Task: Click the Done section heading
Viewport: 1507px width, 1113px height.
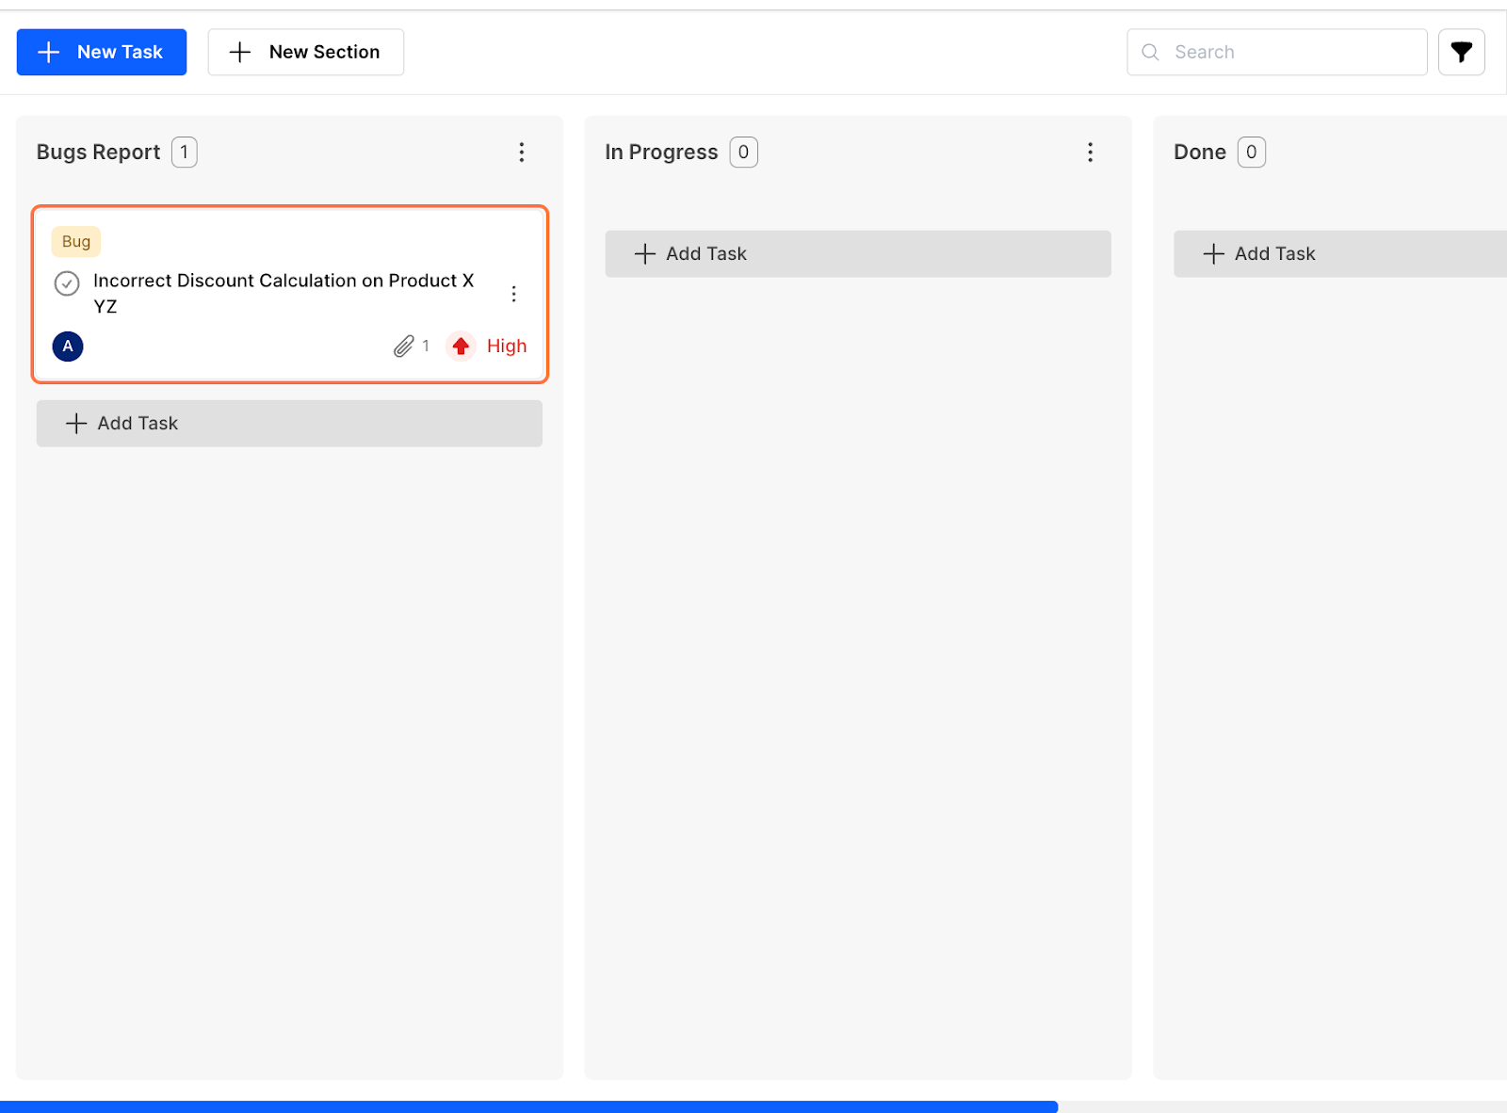Action: [x=1200, y=153]
